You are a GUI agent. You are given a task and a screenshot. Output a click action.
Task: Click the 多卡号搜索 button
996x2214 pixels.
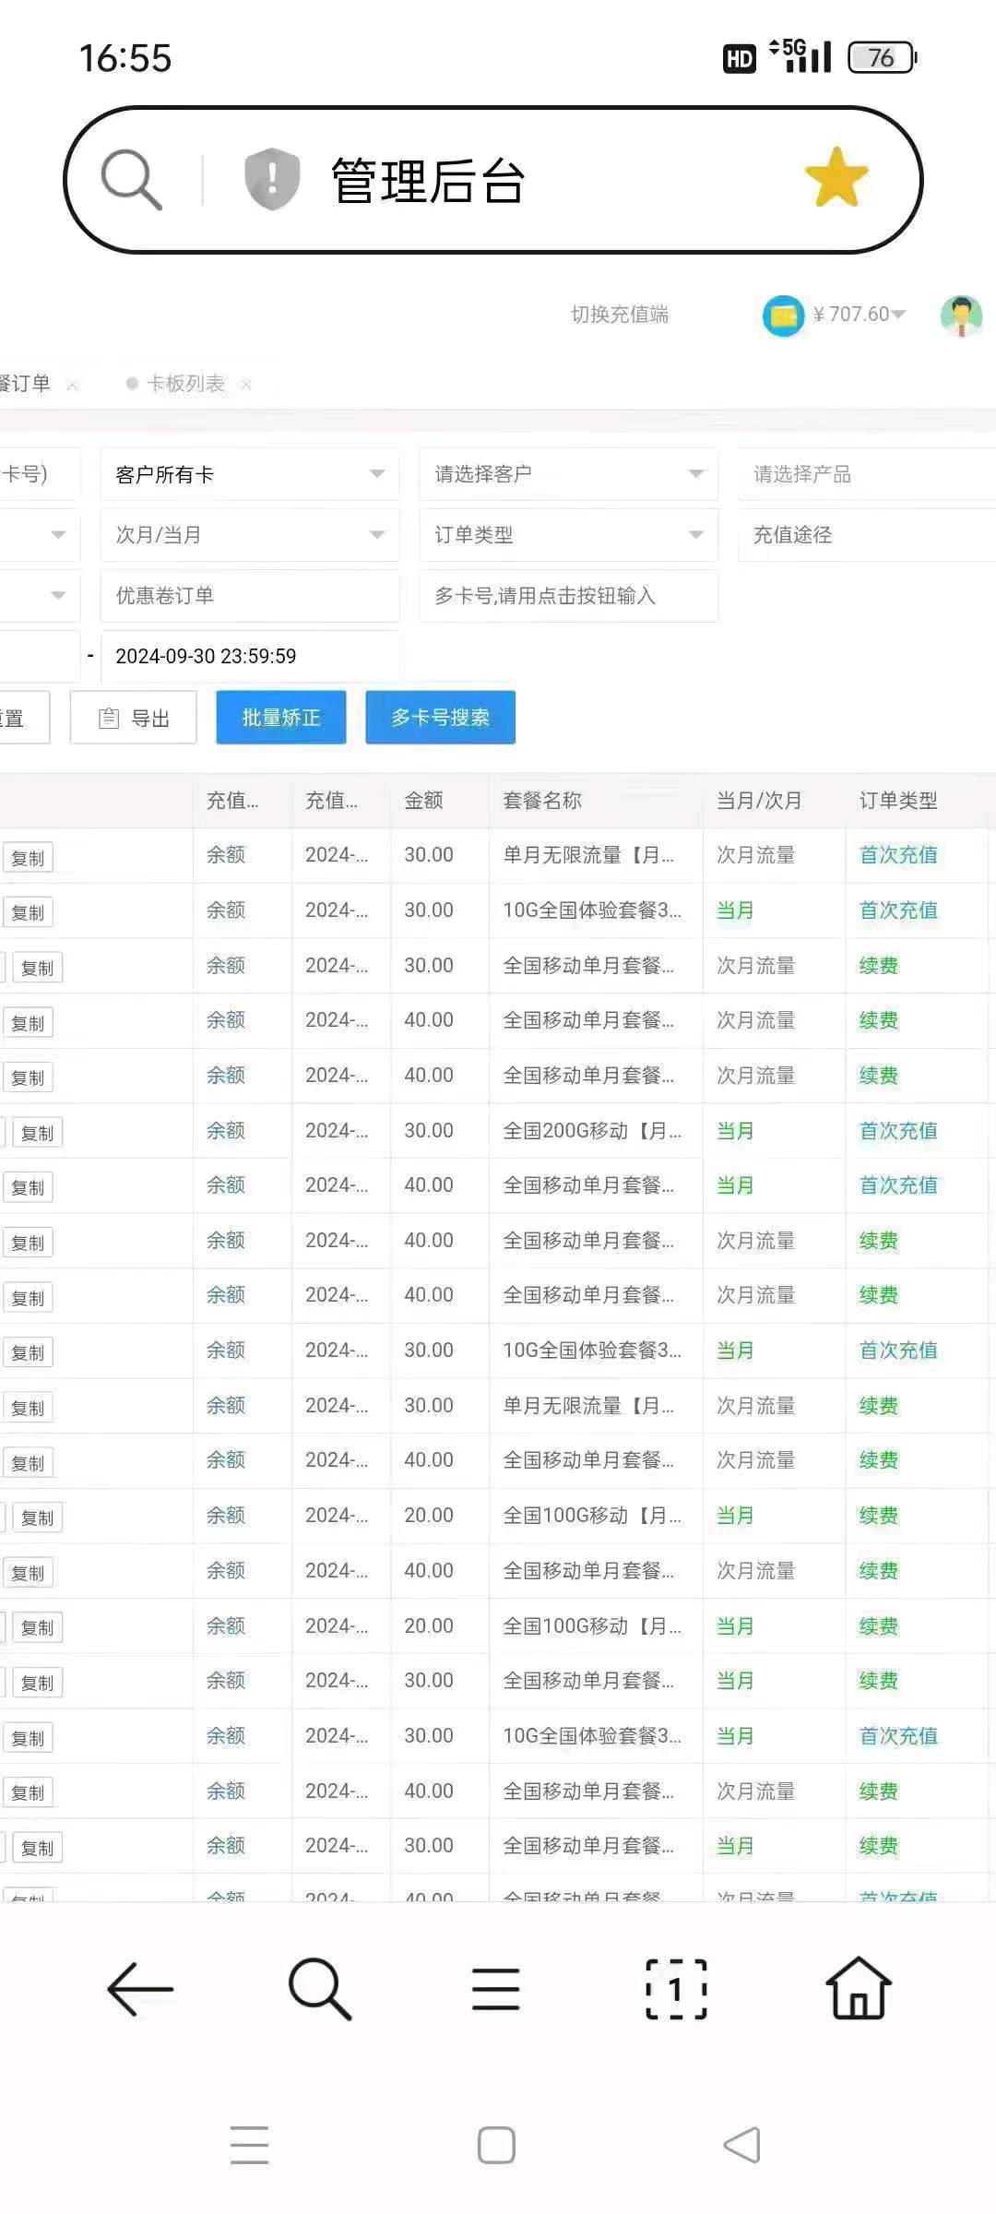440,718
